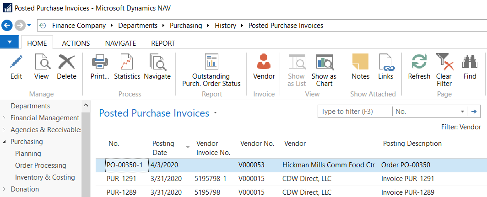The width and height of the screenshot is (487, 197).
Task: Click the Navigate icon in Process group
Action: click(157, 62)
